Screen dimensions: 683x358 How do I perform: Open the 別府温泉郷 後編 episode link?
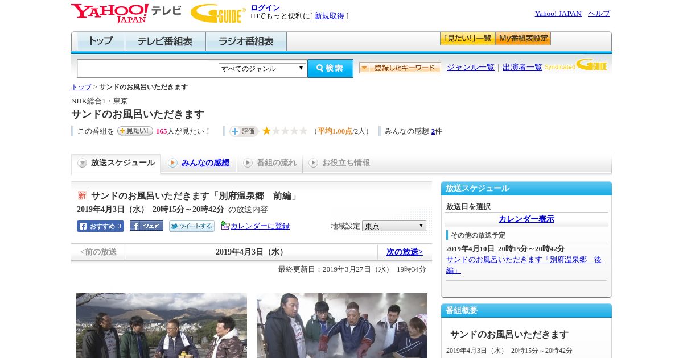[524, 265]
